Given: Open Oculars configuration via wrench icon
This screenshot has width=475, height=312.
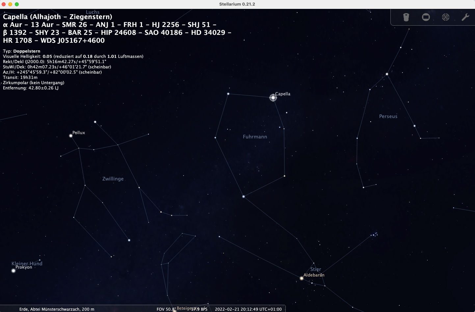Looking at the screenshot, I should [x=465, y=17].
